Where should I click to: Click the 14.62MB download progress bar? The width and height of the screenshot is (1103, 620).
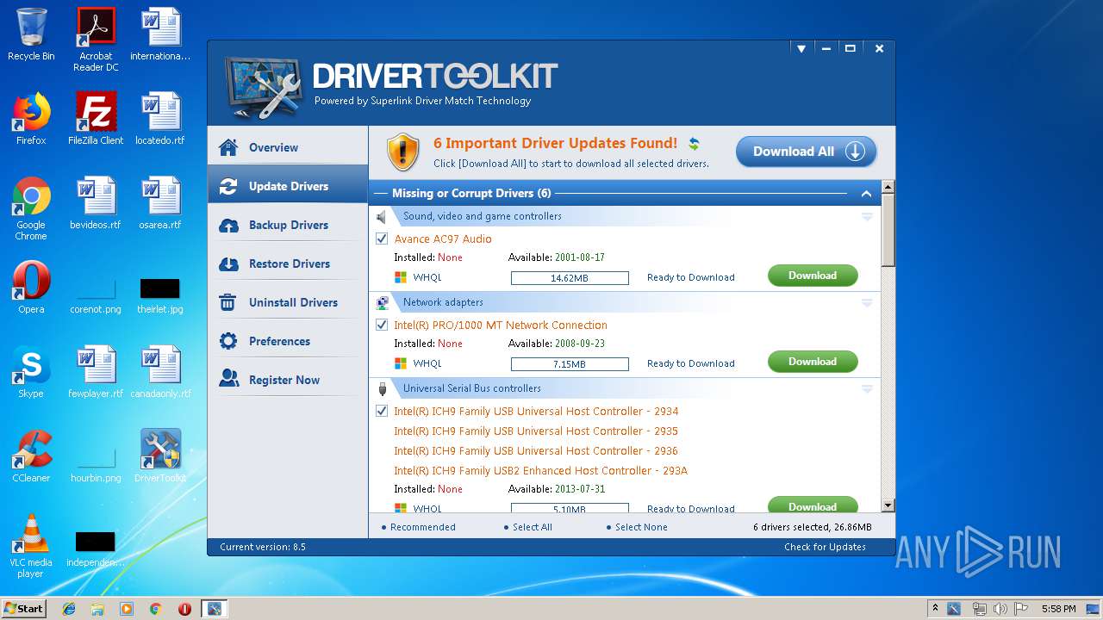570,278
